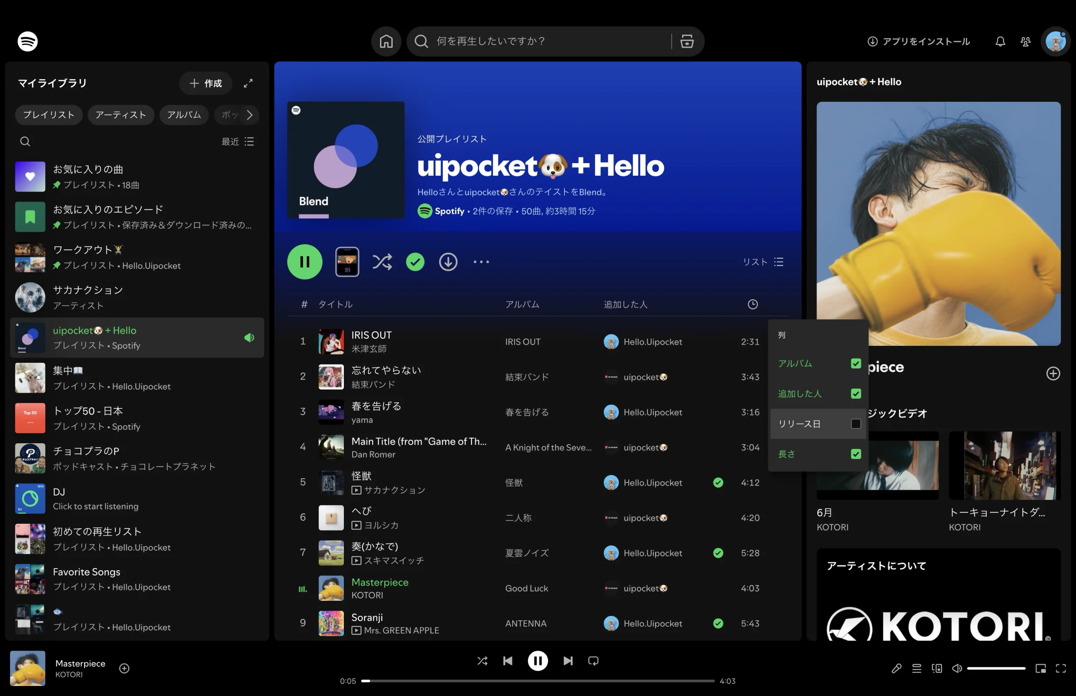Sort by the アルバム column header
The image size is (1076, 696).
pyautogui.click(x=522, y=304)
